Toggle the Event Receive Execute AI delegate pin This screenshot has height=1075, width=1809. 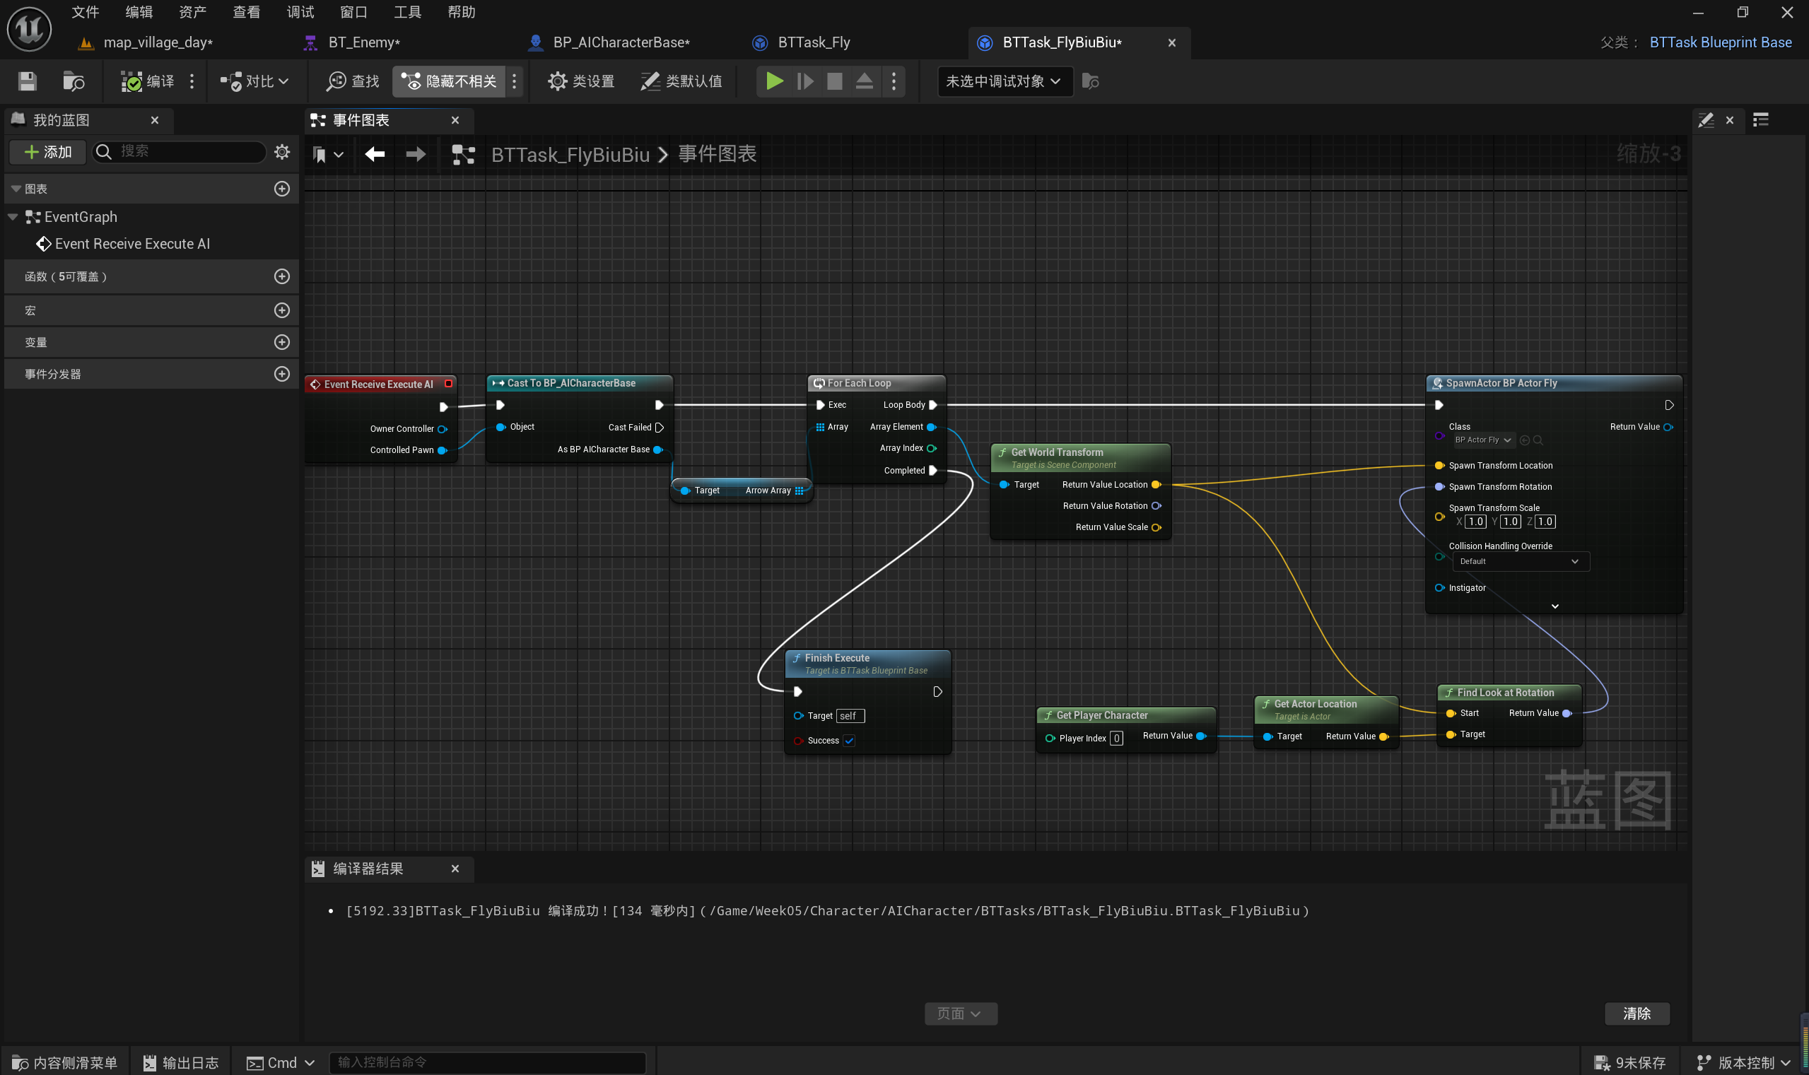pos(448,384)
